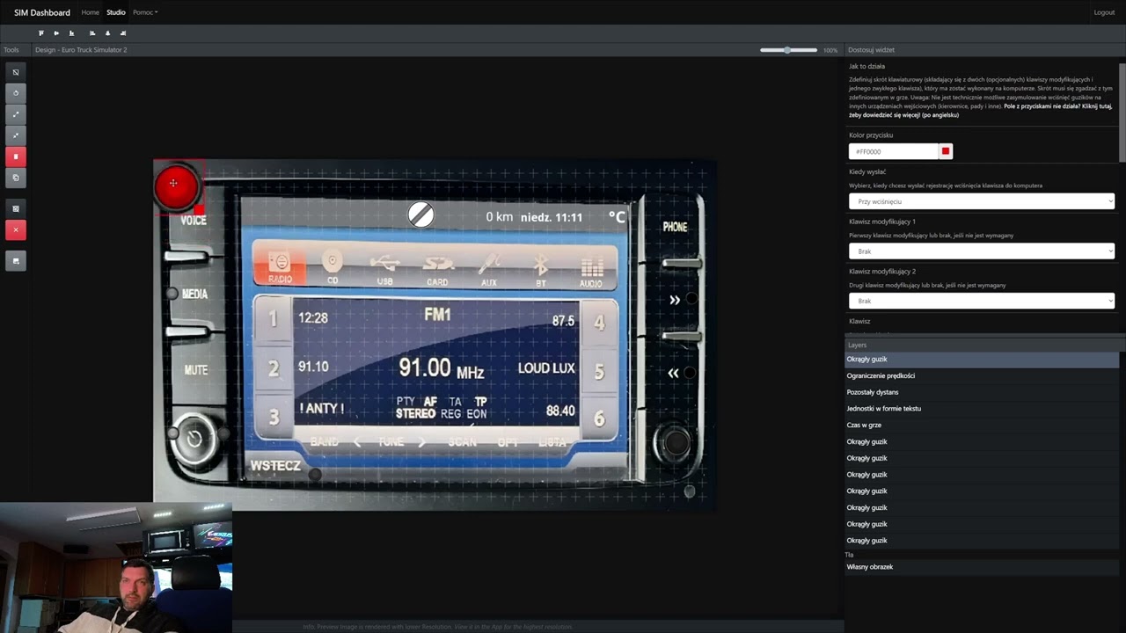This screenshot has height=633, width=1126.
Task: Delete selected widget with red trash tool
Action: tap(16, 156)
